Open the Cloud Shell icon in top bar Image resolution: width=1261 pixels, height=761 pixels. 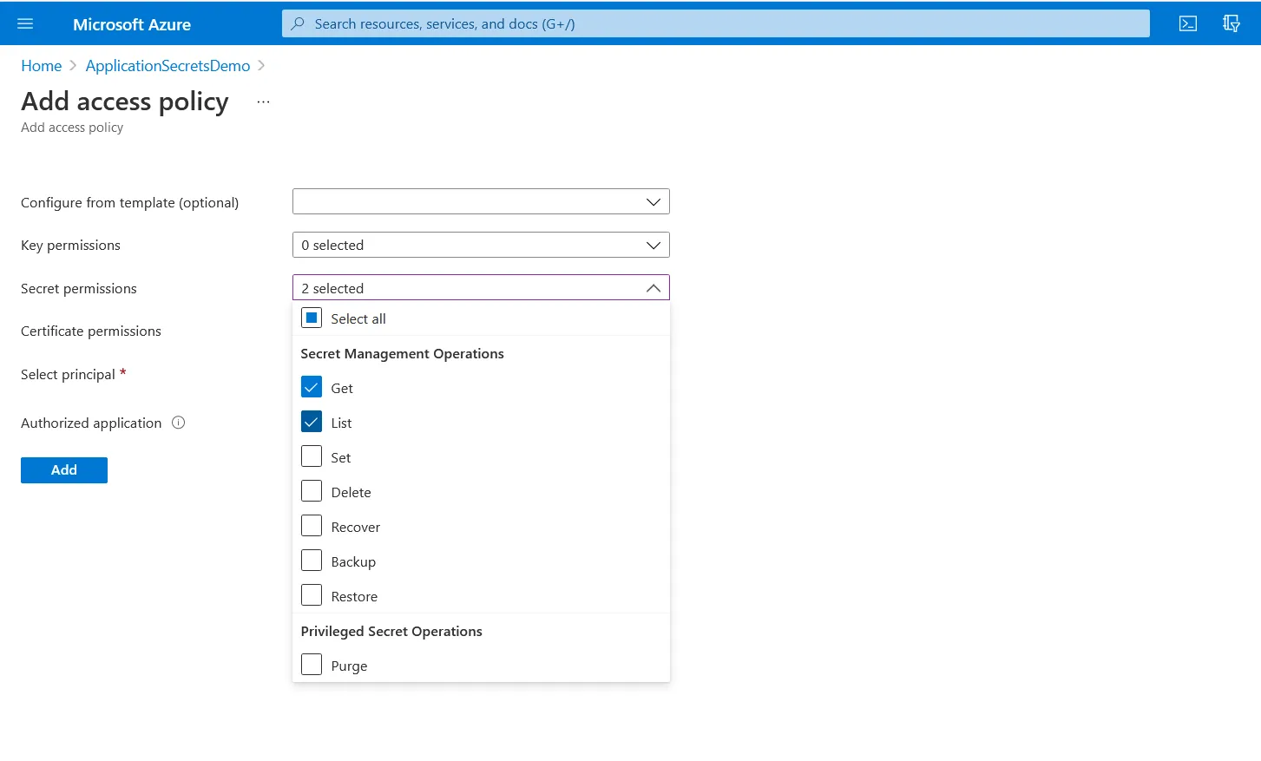pyautogui.click(x=1187, y=23)
